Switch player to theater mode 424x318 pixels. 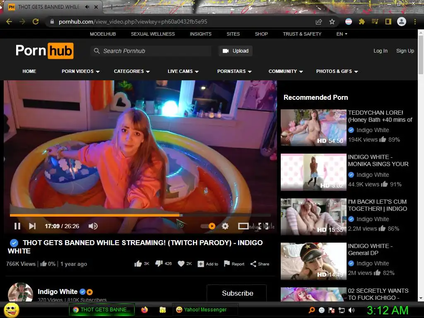click(243, 226)
